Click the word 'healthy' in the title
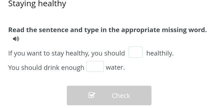218x108 pixels. [x=52, y=4]
